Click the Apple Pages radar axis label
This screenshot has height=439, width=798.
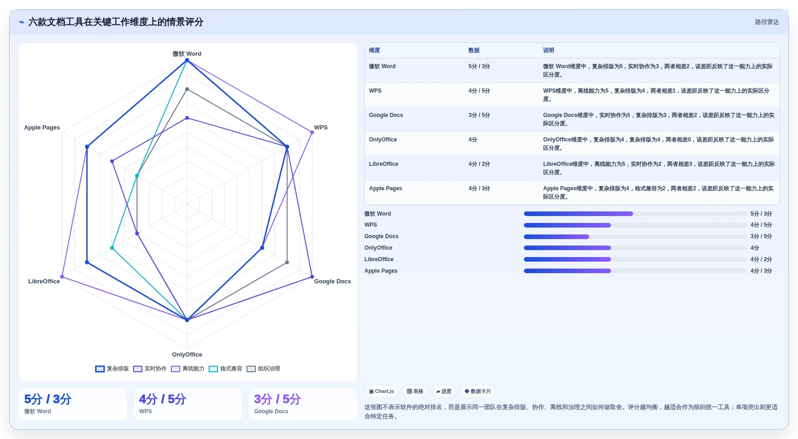(x=42, y=128)
